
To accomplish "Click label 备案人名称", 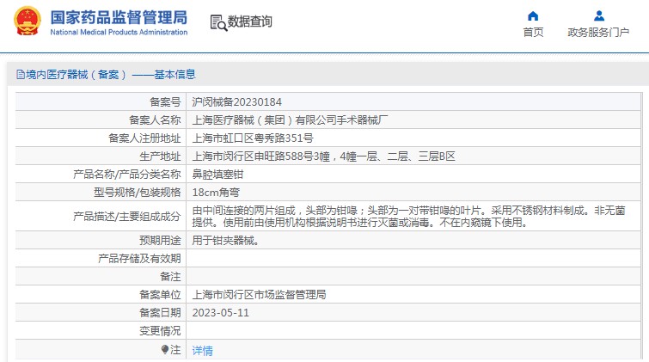I will tap(155, 120).
